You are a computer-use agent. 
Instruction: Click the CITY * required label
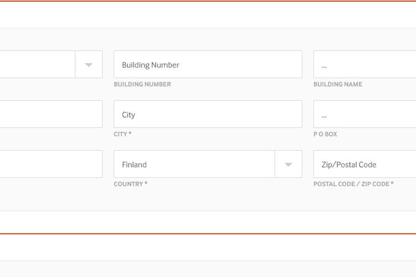click(x=123, y=134)
